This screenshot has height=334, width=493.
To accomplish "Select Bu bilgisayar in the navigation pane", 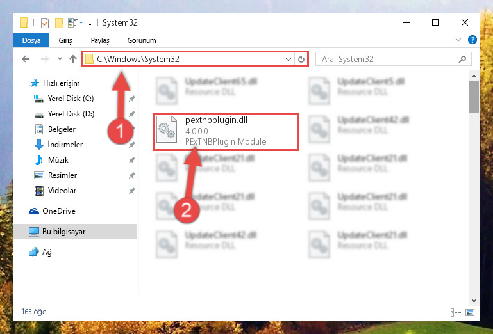I will pyautogui.click(x=76, y=232).
